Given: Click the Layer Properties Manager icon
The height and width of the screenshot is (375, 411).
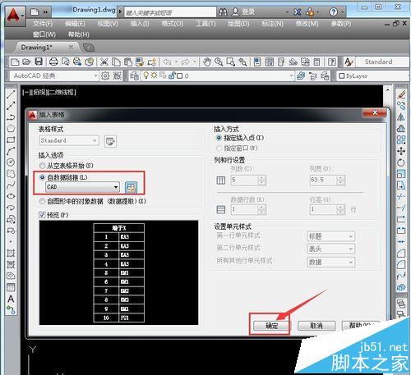Looking at the screenshot, I should (x=134, y=75).
